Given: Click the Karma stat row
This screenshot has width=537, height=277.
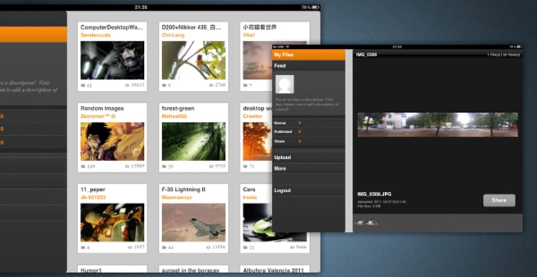Looking at the screenshot, I should pyautogui.click(x=308, y=123).
